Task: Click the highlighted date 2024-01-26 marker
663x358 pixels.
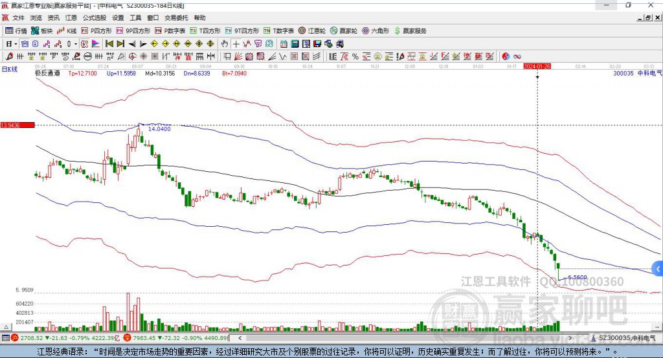Action: 537,67
